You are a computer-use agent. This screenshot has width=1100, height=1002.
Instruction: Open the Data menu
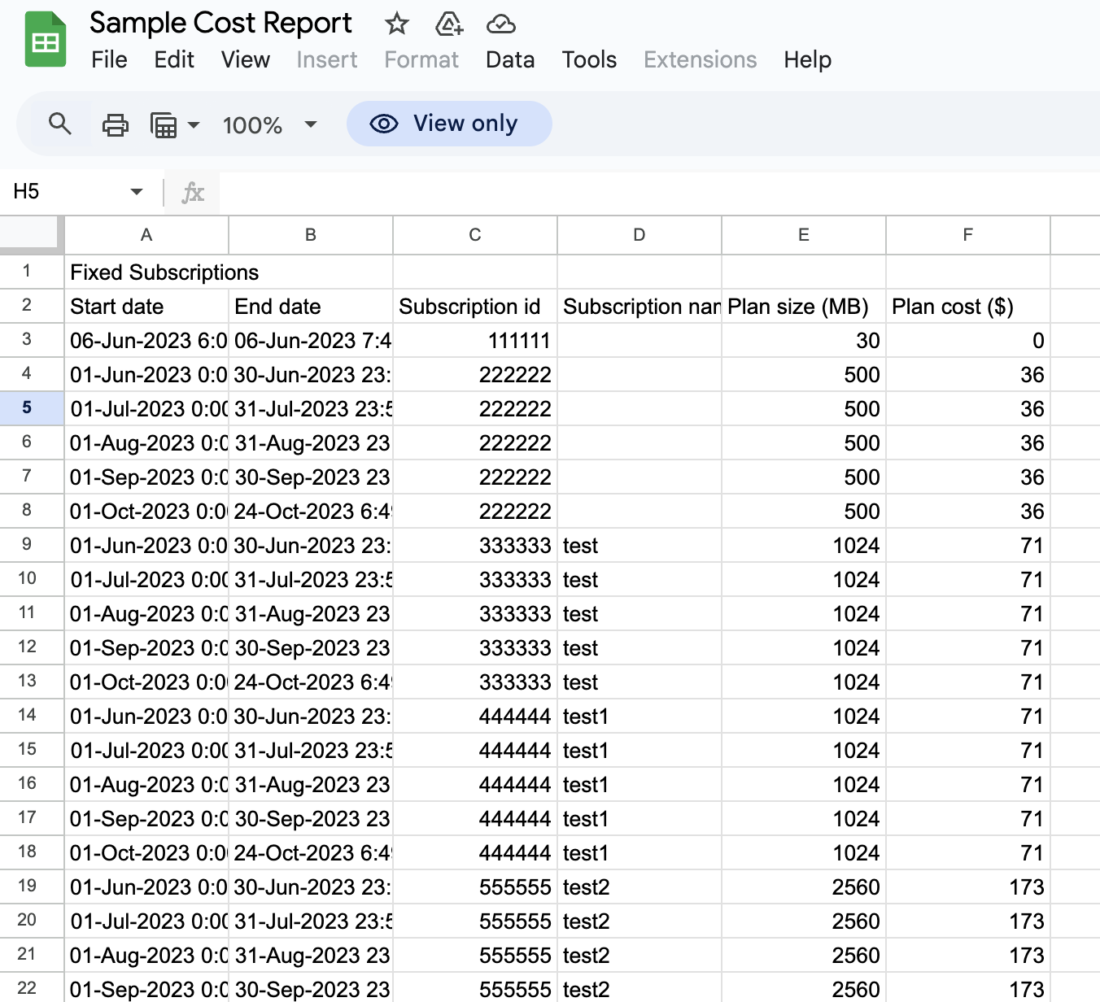pyautogui.click(x=510, y=60)
